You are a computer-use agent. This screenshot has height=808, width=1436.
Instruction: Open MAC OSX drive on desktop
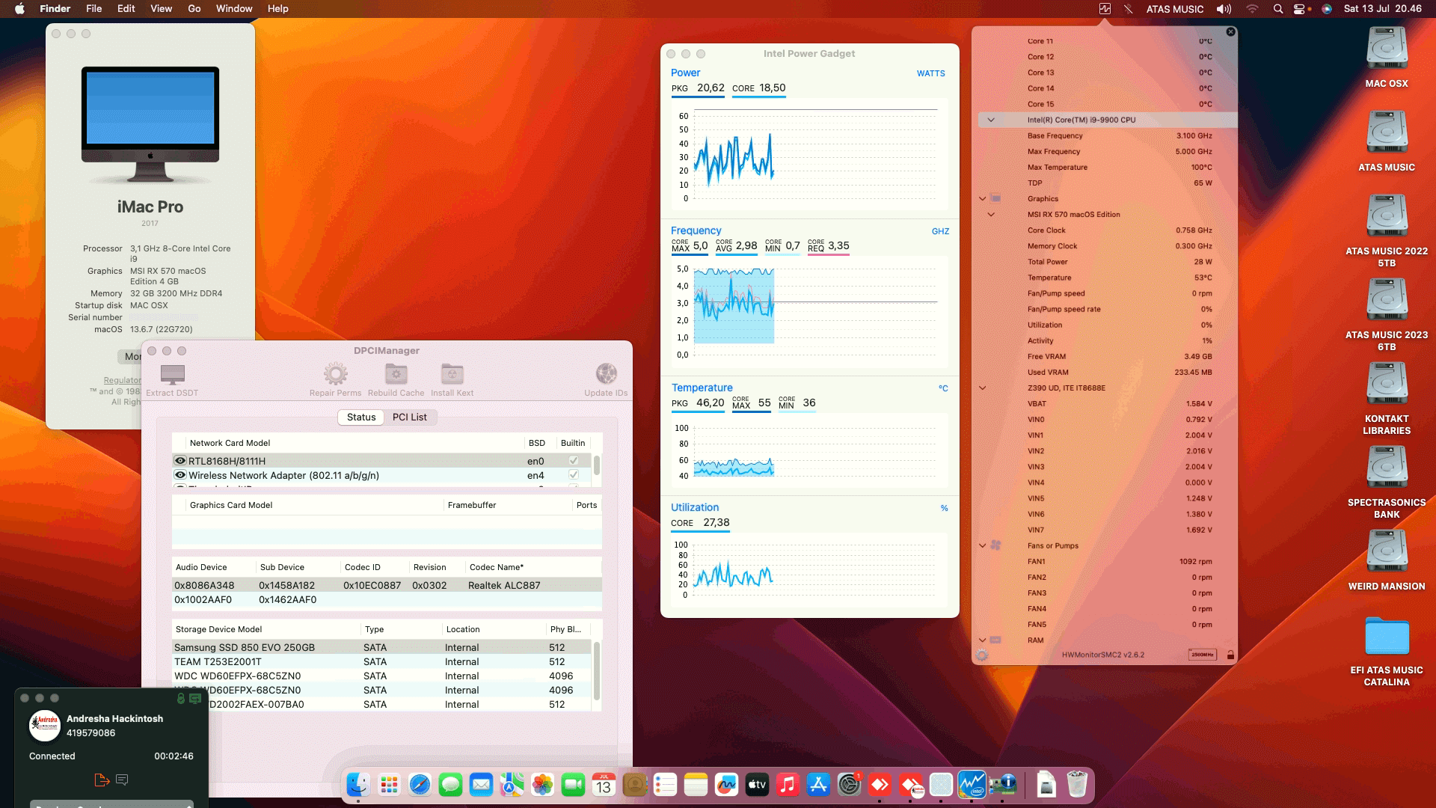pos(1387,57)
